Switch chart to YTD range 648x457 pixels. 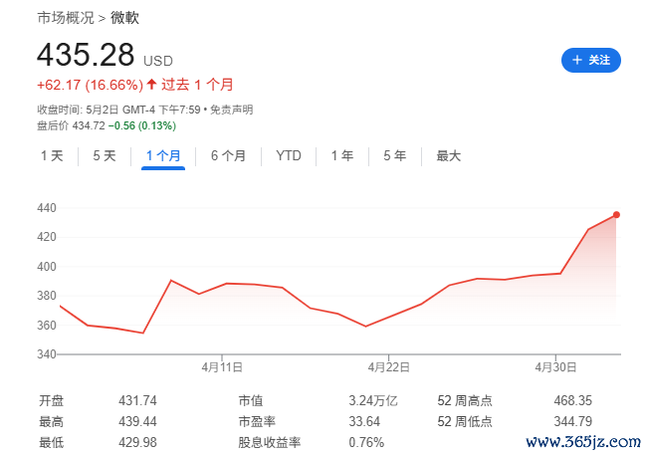pyautogui.click(x=289, y=155)
